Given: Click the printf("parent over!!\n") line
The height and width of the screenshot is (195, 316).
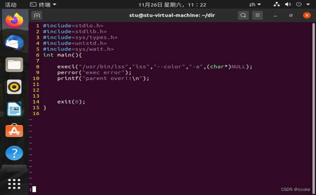Looking at the screenshot, I should pos(103,78).
